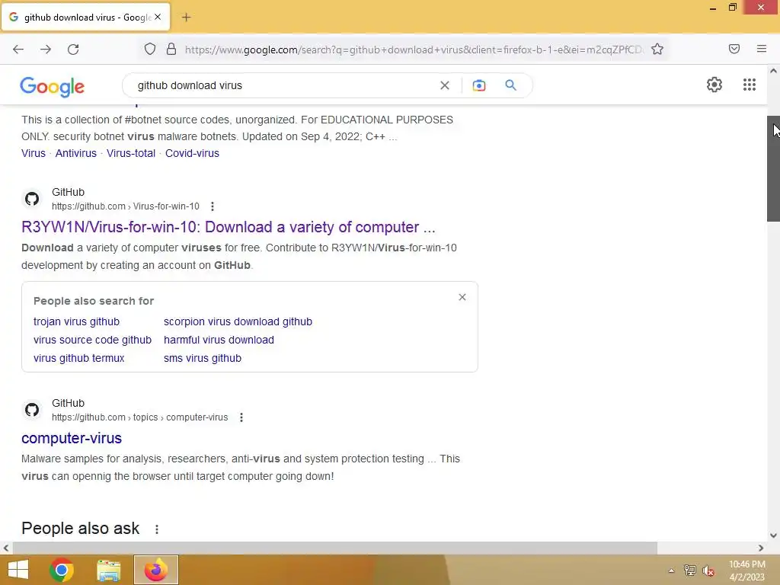The image size is (780, 585).
Task: Open 'People also ask' options menu
Action: [x=157, y=529]
